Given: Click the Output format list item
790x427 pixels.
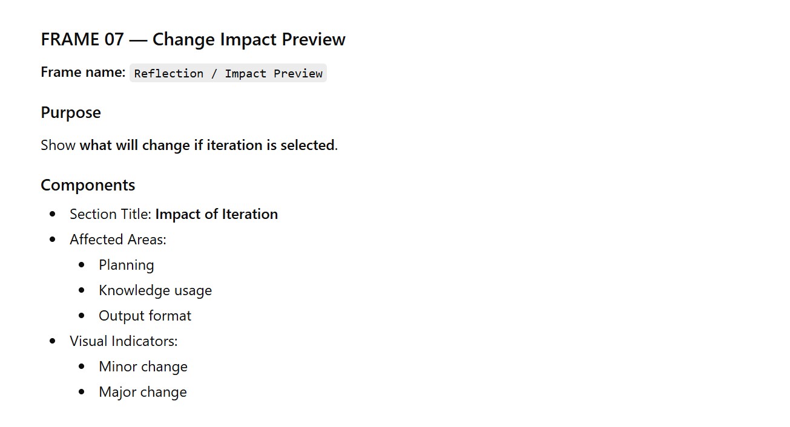Looking at the screenshot, I should (145, 316).
